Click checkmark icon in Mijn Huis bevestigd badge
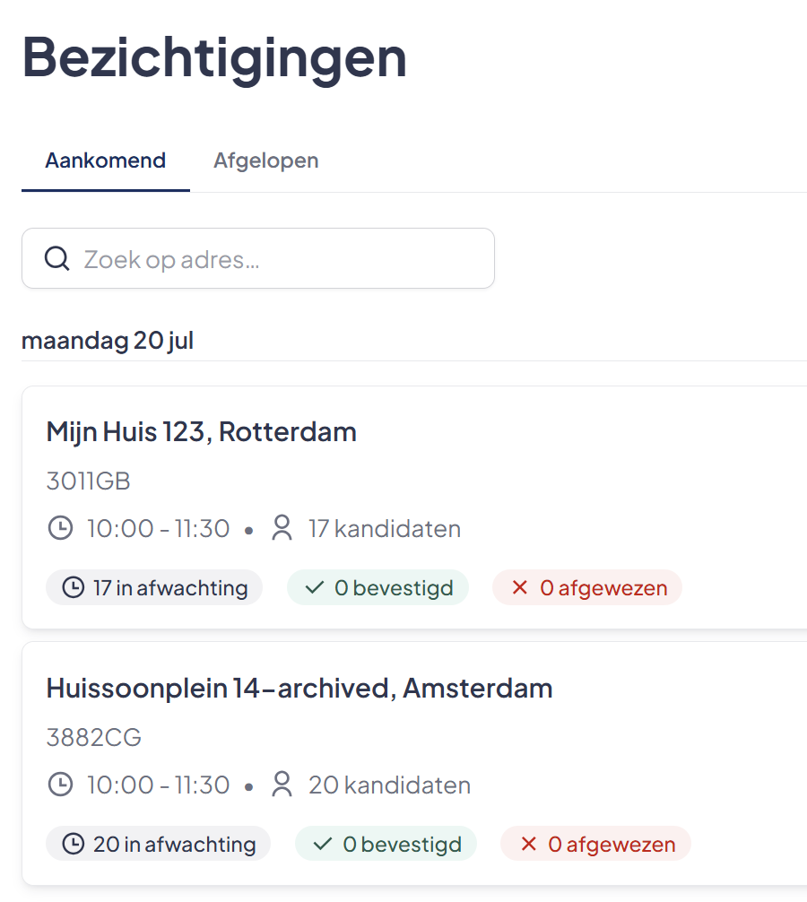Screen dimensions: 807x902 click(315, 588)
